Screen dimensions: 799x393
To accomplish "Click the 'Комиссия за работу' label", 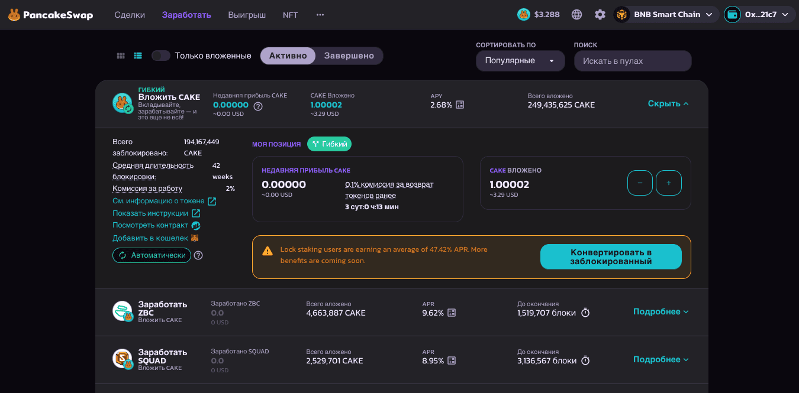I will coord(147,189).
